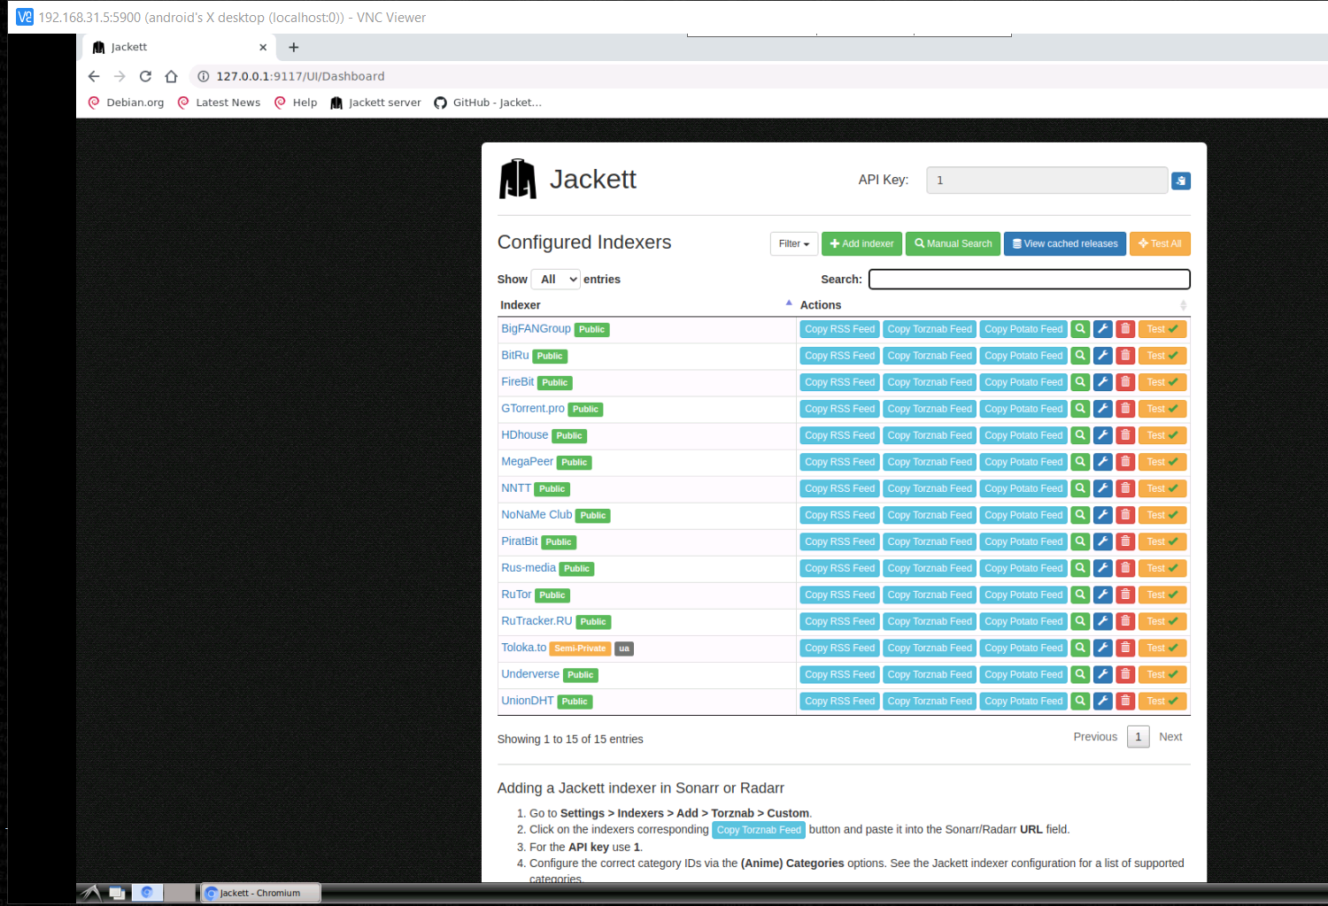Image resolution: width=1328 pixels, height=906 pixels.
Task: Focus the indexer Search field
Action: (x=1030, y=280)
